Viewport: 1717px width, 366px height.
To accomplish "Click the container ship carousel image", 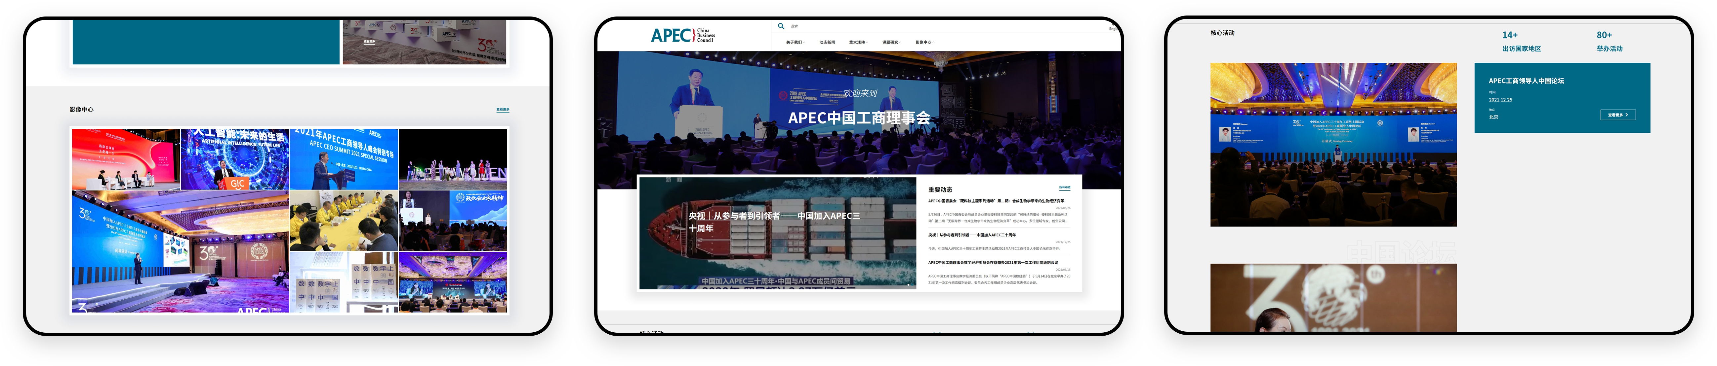I will point(777,233).
